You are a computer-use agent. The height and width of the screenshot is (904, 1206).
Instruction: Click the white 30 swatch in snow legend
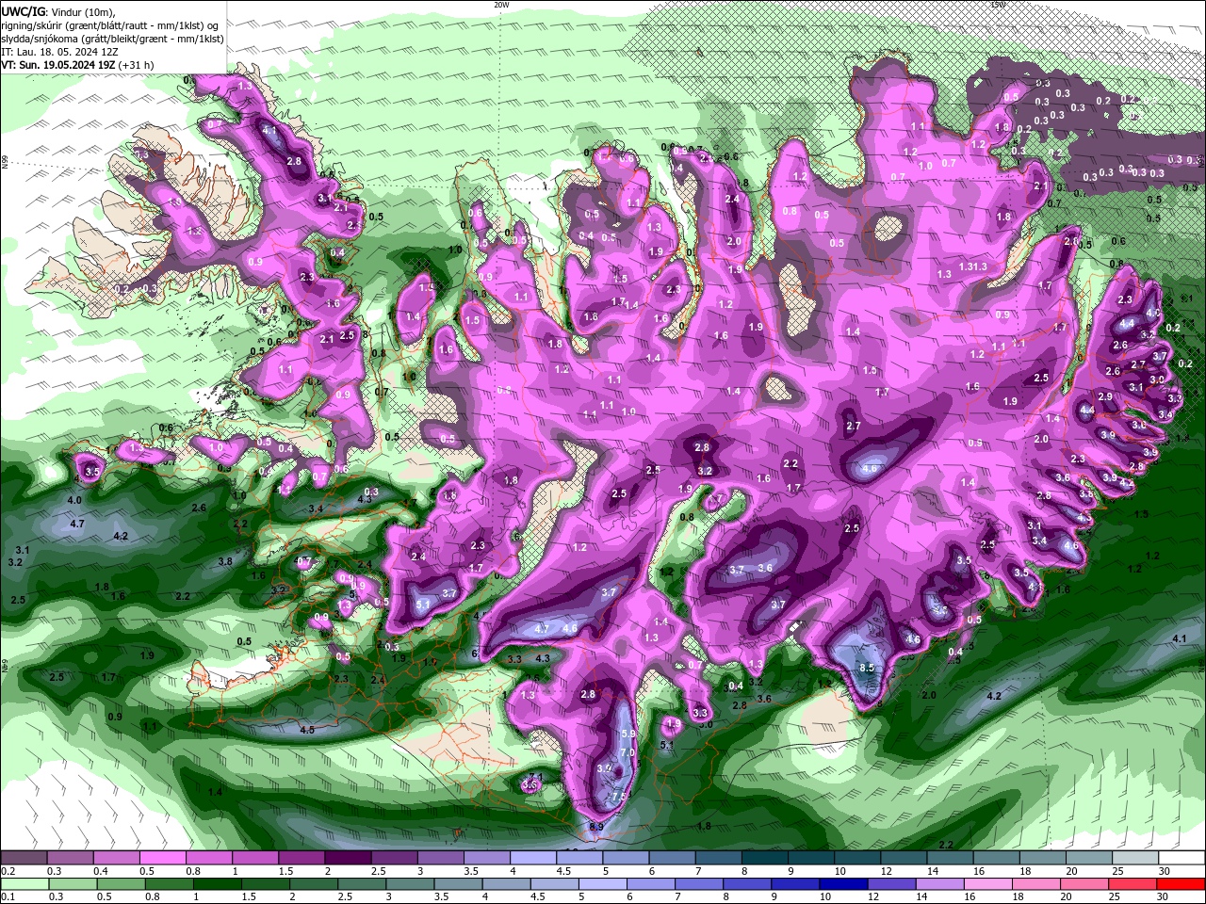(1182, 858)
